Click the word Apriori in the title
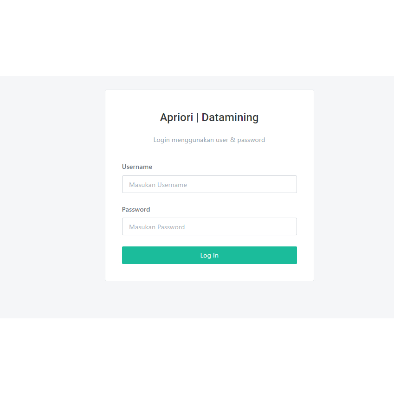 (x=176, y=117)
